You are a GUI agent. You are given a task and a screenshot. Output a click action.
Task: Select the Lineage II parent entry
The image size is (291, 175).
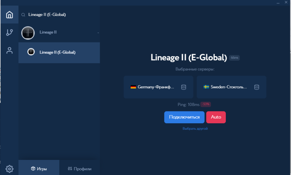[x=48, y=32]
